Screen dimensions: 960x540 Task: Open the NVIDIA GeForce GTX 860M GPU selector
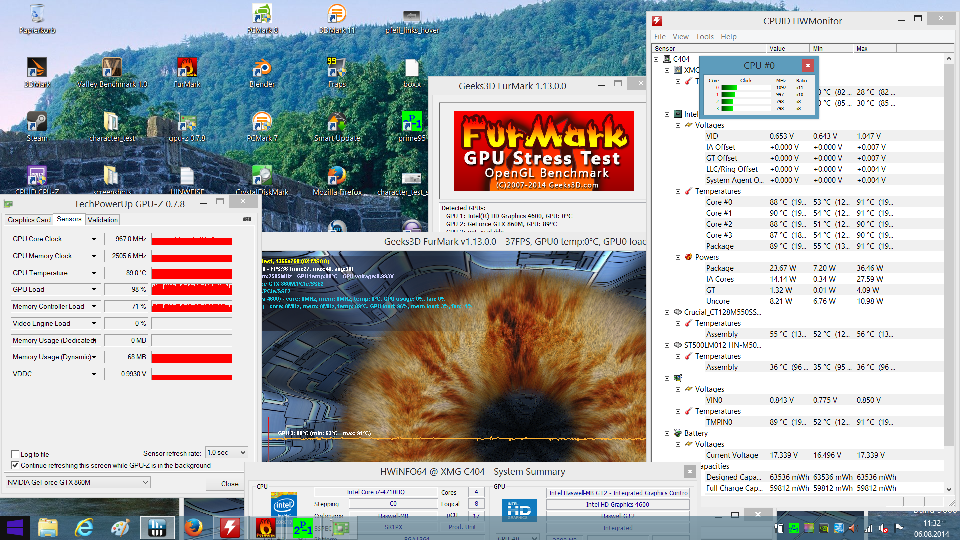click(78, 482)
